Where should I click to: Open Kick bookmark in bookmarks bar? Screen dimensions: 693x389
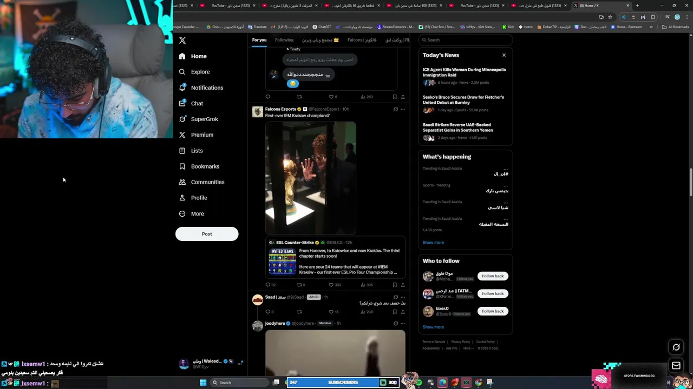[x=508, y=26]
